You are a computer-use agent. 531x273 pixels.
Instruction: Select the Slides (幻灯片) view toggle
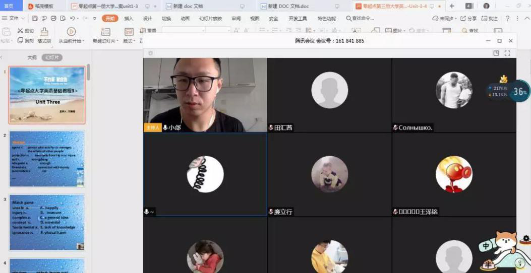(52, 57)
